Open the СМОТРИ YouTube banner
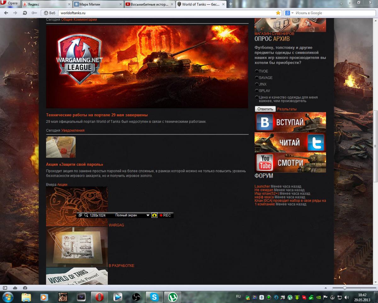The image size is (378, 303). click(290, 163)
